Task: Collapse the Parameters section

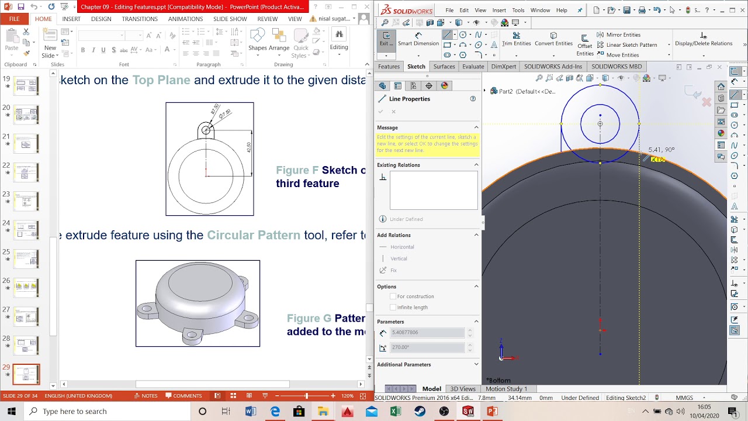Action: click(476, 322)
